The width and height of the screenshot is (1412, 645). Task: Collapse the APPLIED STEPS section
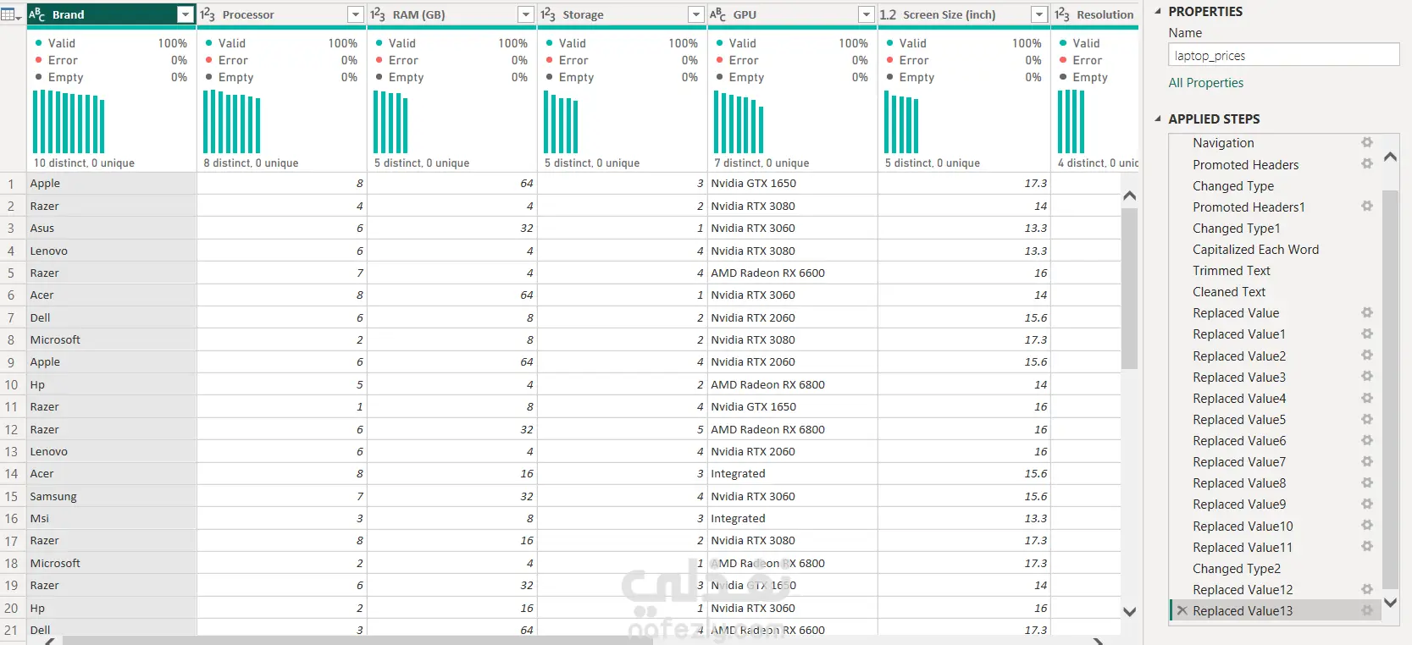pos(1158,119)
